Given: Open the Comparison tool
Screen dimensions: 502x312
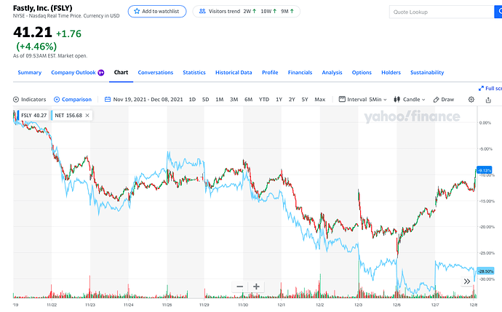Looking at the screenshot, I should (73, 100).
